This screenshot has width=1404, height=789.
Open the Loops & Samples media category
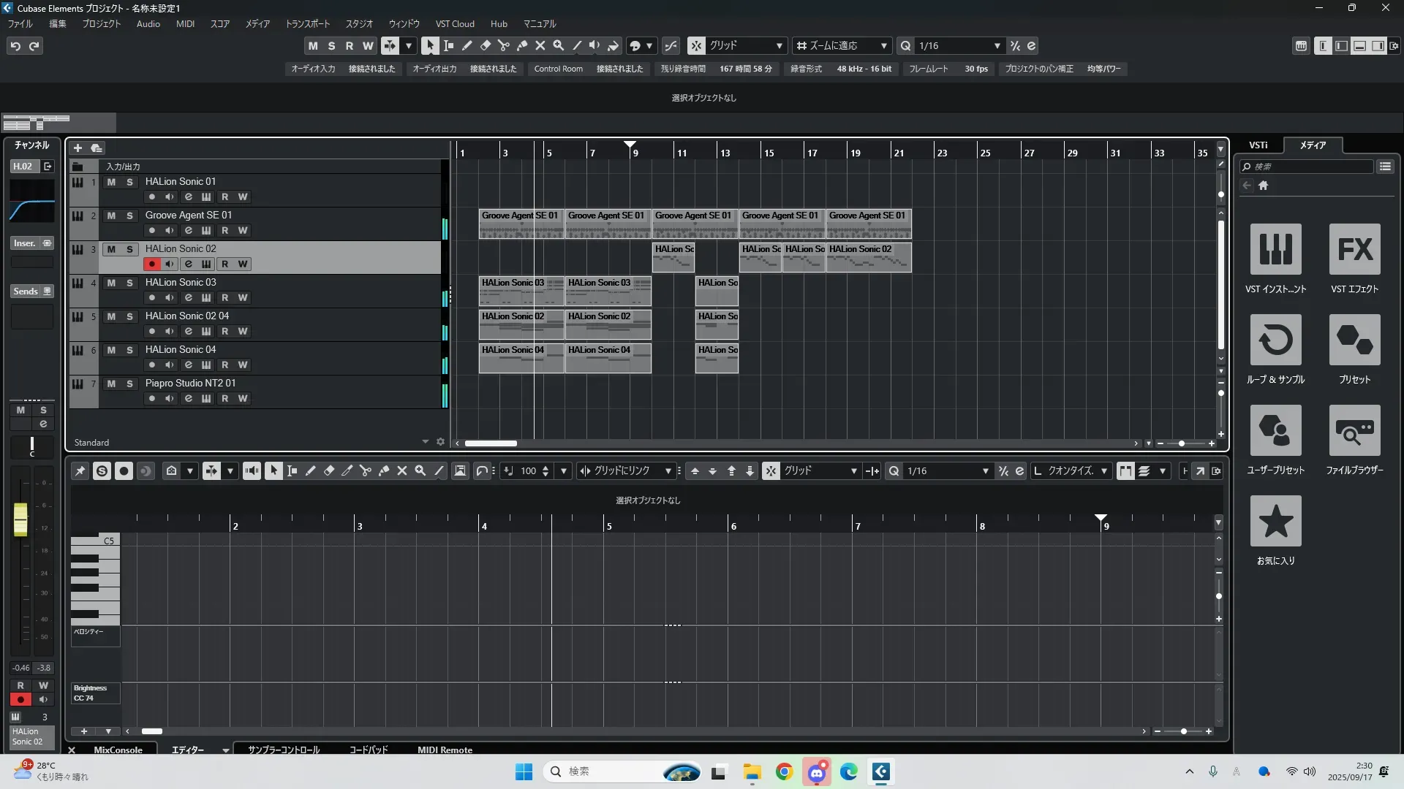[1275, 340]
